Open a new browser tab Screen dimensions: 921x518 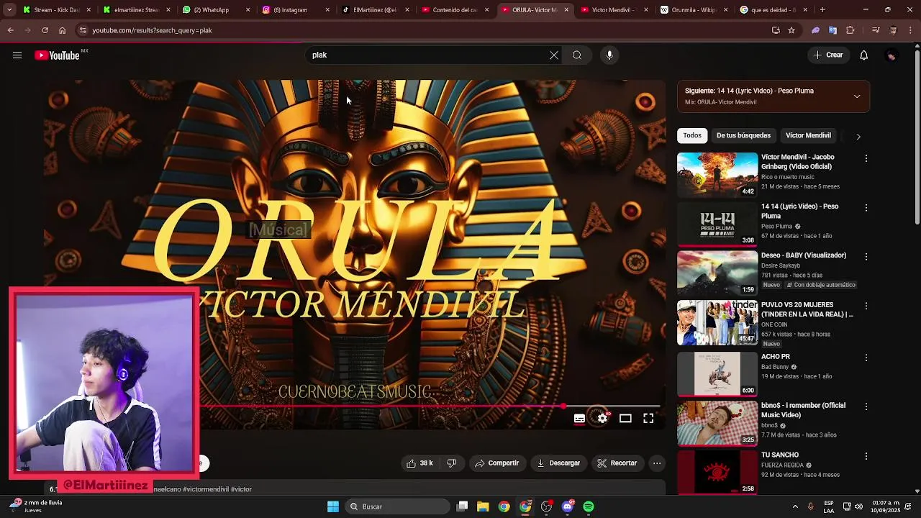(x=822, y=10)
